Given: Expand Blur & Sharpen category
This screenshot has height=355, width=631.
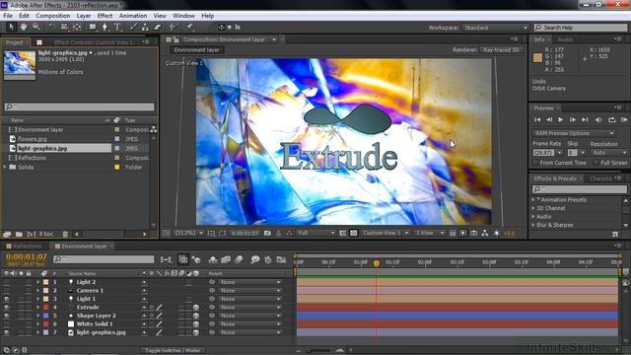Looking at the screenshot, I should (533, 225).
